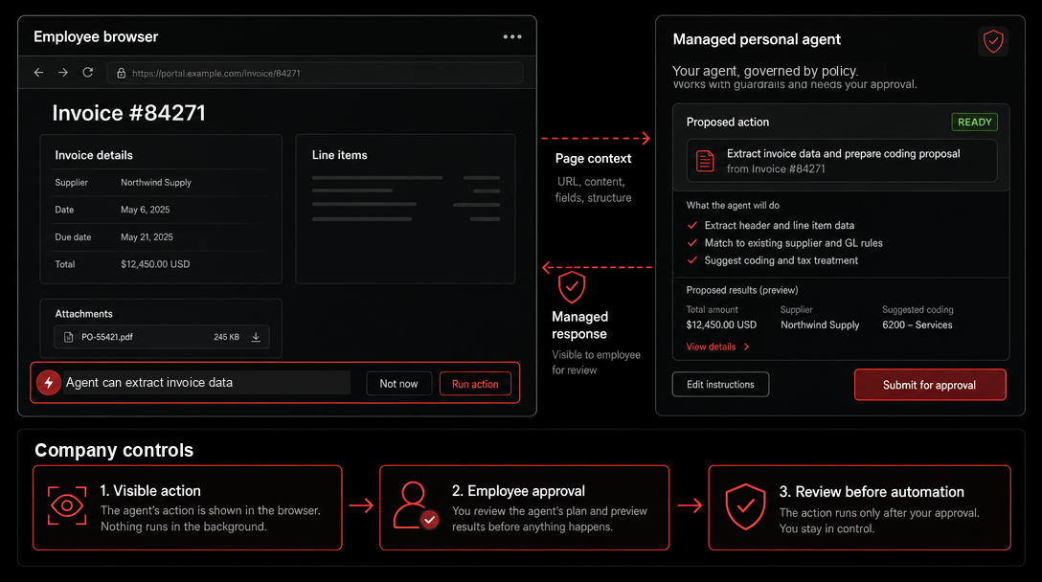Click Edit instructions
Screen dimensions: 1042x582
pyautogui.click(x=720, y=385)
